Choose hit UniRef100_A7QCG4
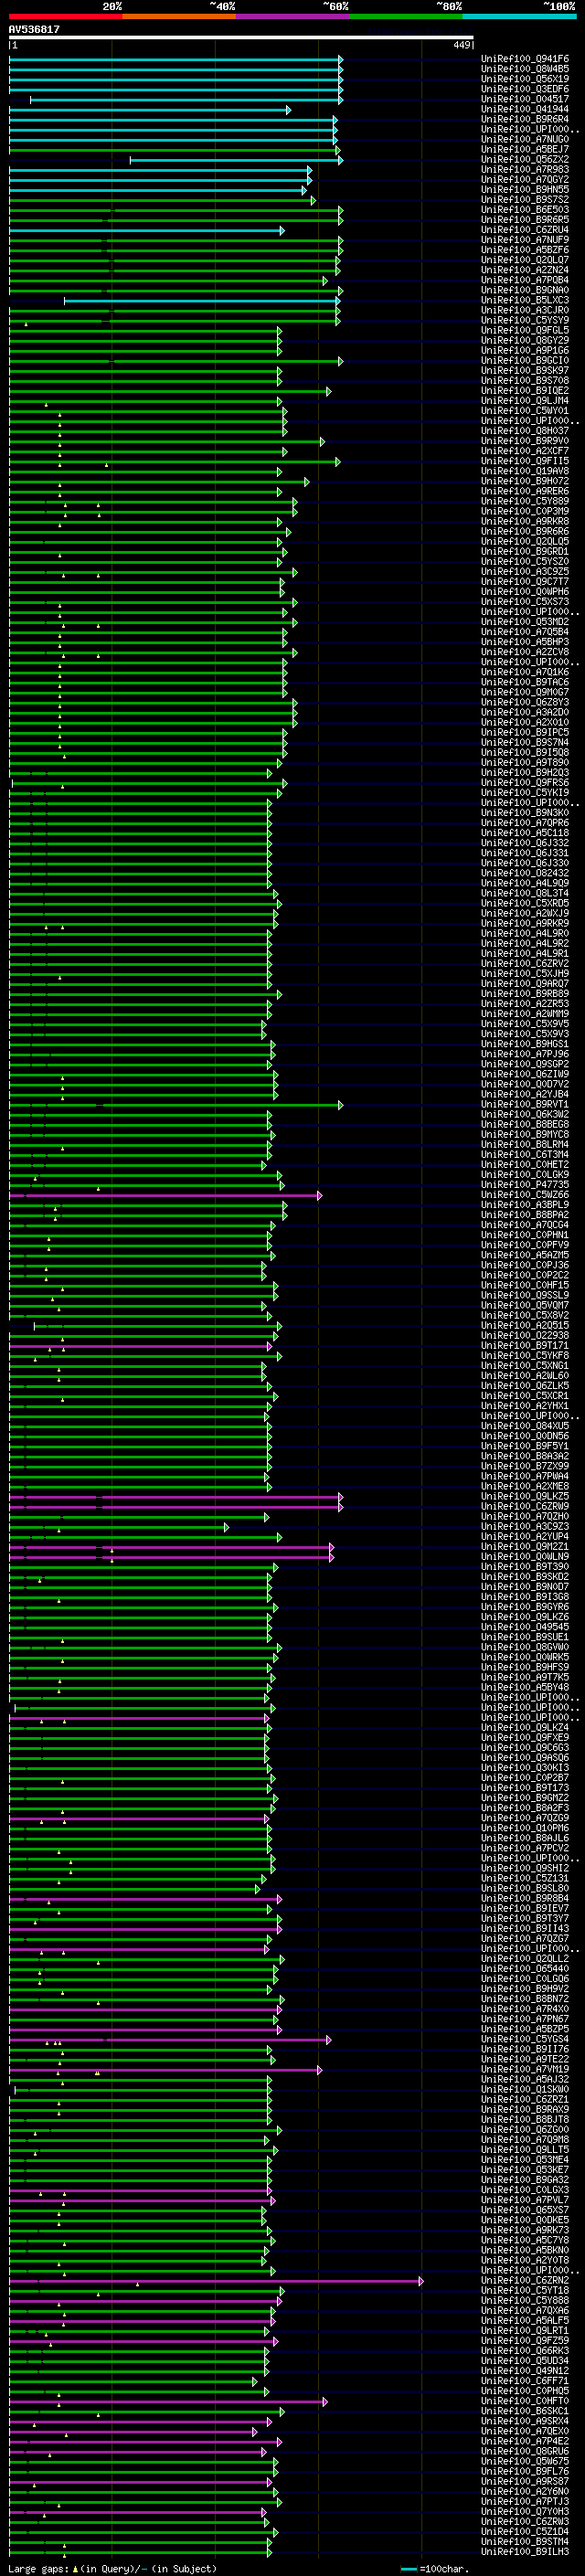 click(x=525, y=1225)
